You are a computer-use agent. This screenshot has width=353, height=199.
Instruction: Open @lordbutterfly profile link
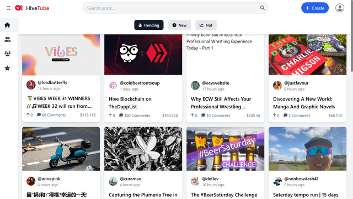52,82
